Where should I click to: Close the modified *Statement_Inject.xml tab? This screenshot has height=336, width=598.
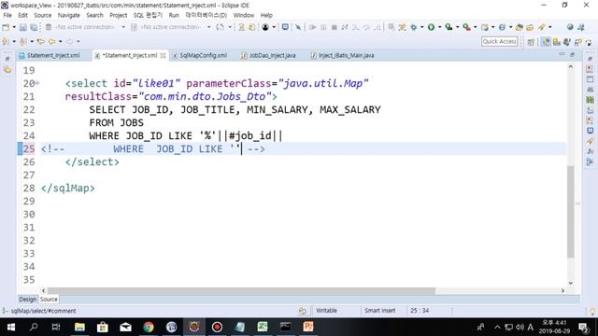click(x=164, y=56)
